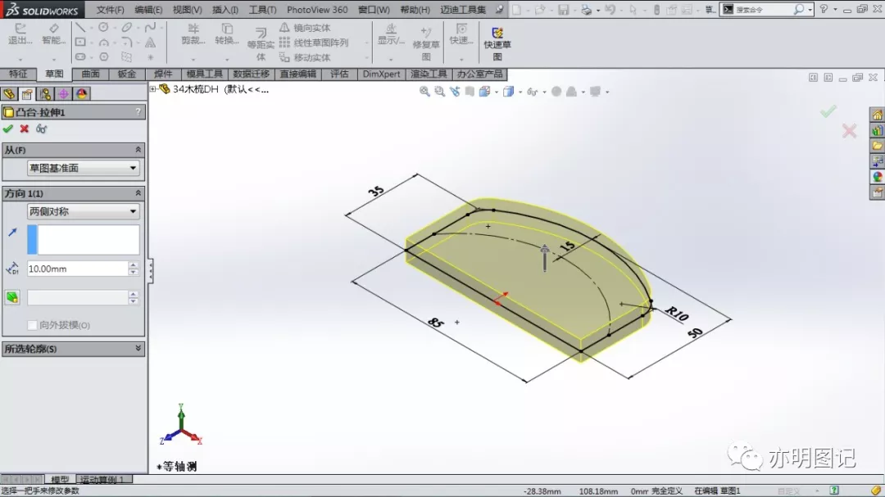Screen dimensions: 885x497
Task: Open the PropertyManager tab
Action: 27,93
